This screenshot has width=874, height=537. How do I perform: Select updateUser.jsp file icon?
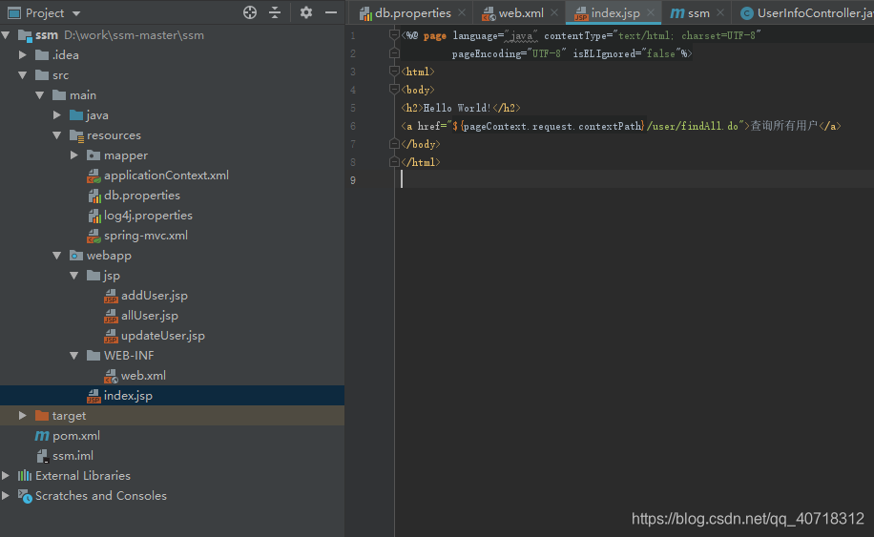111,336
